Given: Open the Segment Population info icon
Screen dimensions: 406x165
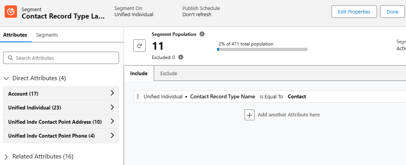Looking at the screenshot, I should [202, 34].
